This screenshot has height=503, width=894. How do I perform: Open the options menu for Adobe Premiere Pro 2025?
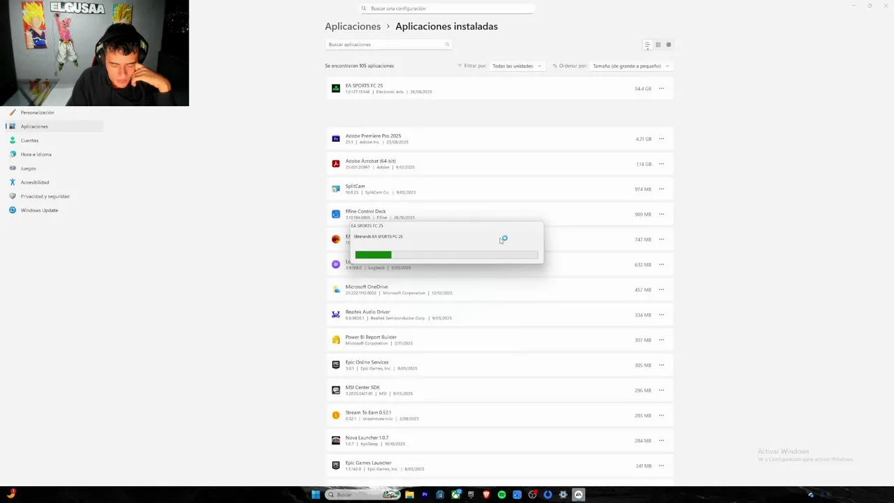(x=661, y=139)
